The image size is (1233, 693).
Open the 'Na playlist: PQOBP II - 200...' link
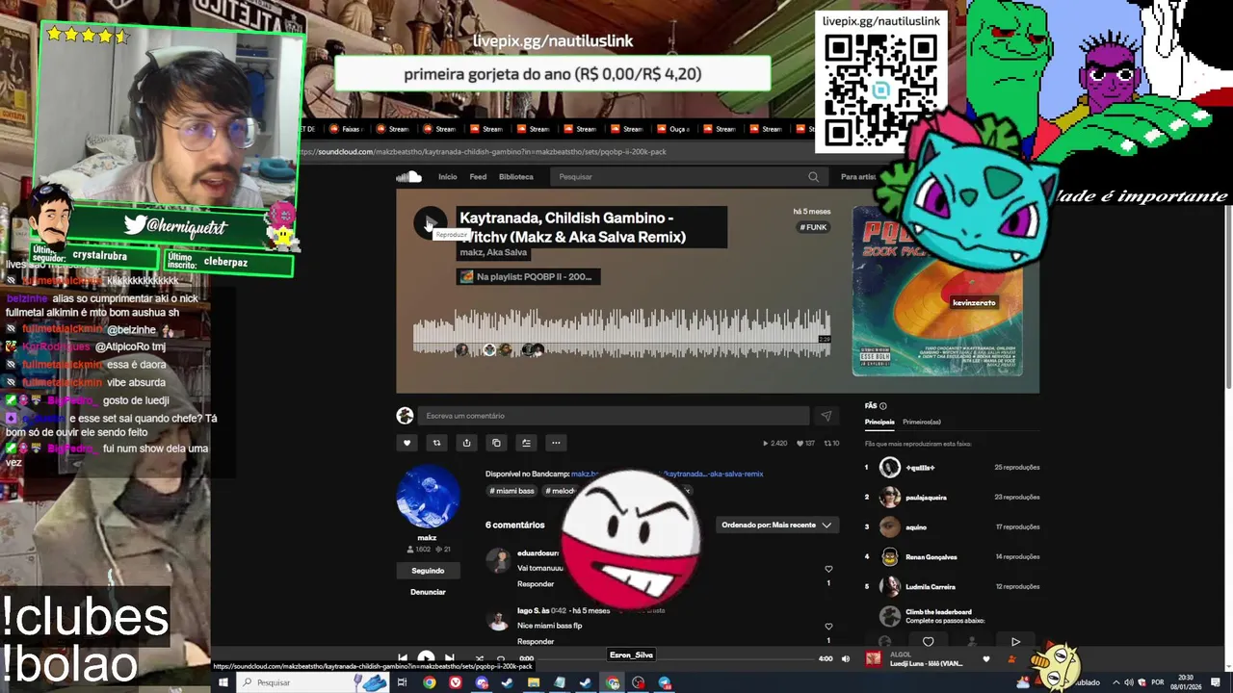click(x=528, y=276)
